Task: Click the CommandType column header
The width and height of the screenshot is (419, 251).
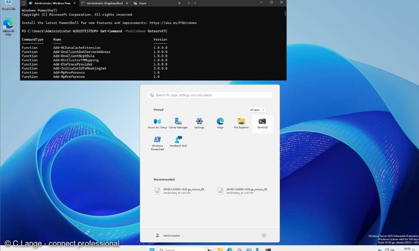Action: (32, 39)
